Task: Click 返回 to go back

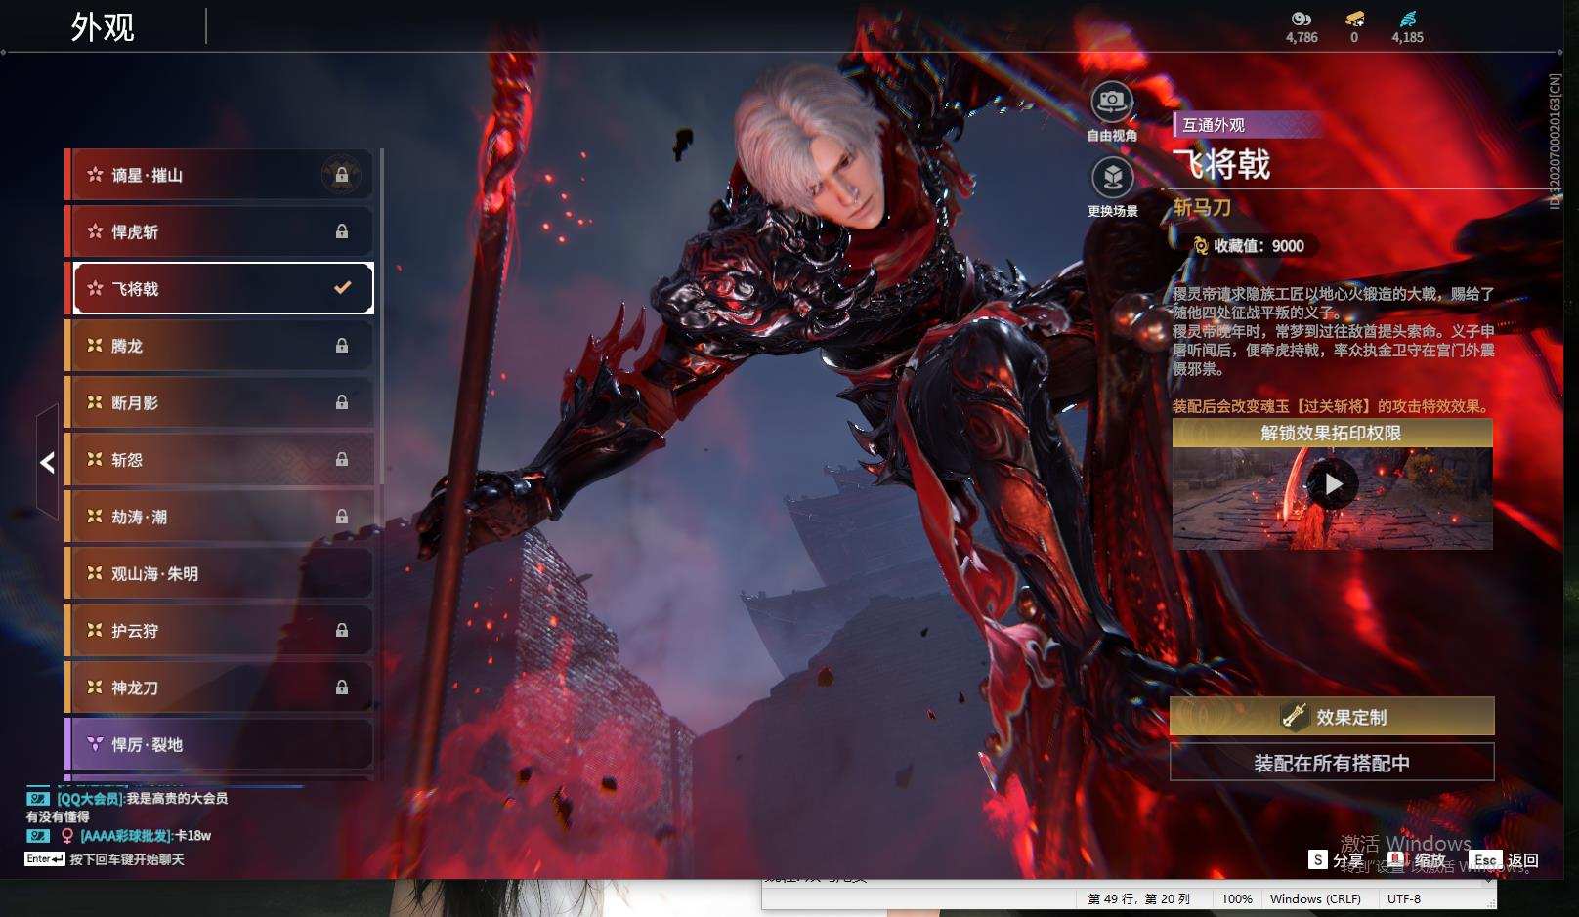Action: point(1523,860)
